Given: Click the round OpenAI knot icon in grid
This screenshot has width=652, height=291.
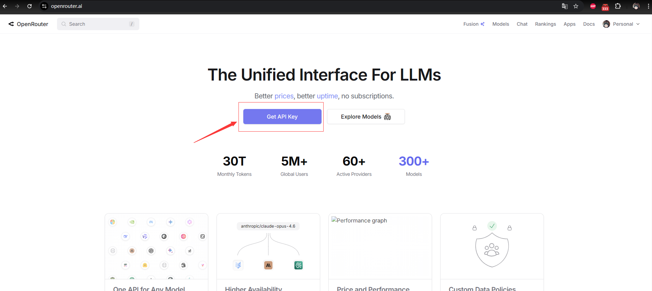Looking at the screenshot, I should [151, 251].
